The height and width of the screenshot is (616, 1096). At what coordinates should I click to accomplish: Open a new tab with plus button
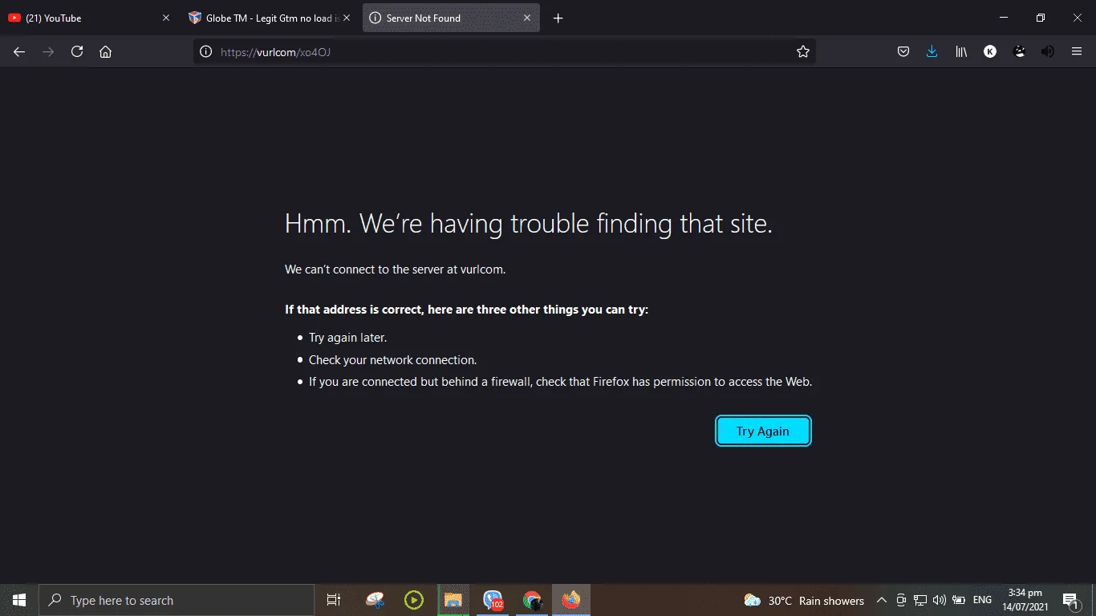[x=558, y=18]
